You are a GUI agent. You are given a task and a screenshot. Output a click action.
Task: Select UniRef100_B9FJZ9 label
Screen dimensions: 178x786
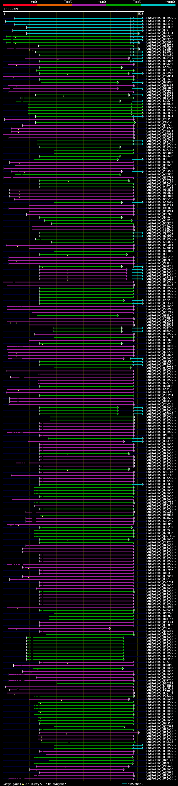coord(160,150)
